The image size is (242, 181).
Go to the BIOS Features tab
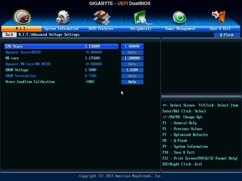(101, 28)
